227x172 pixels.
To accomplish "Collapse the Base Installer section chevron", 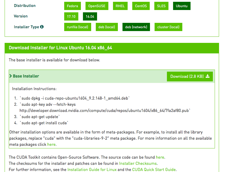I will tap(11, 76).
